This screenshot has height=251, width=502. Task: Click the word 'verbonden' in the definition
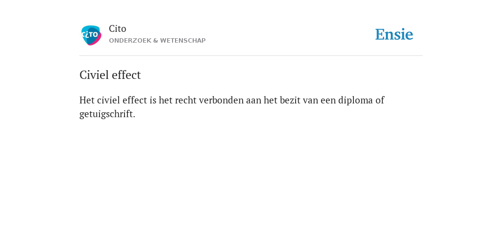221,100
